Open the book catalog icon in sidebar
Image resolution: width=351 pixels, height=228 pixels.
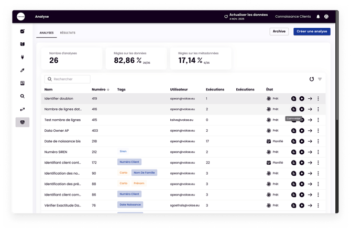tap(23, 44)
